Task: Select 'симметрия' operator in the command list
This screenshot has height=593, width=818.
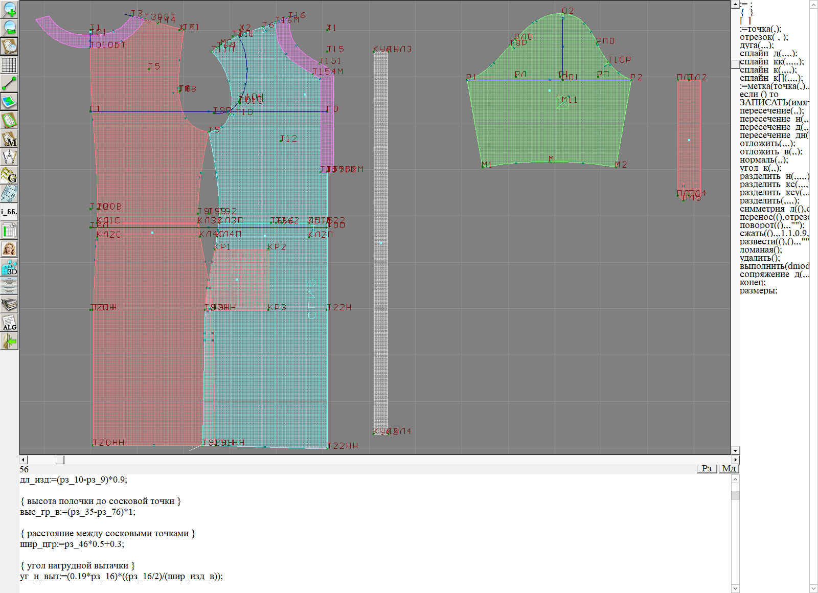Action: coord(762,209)
